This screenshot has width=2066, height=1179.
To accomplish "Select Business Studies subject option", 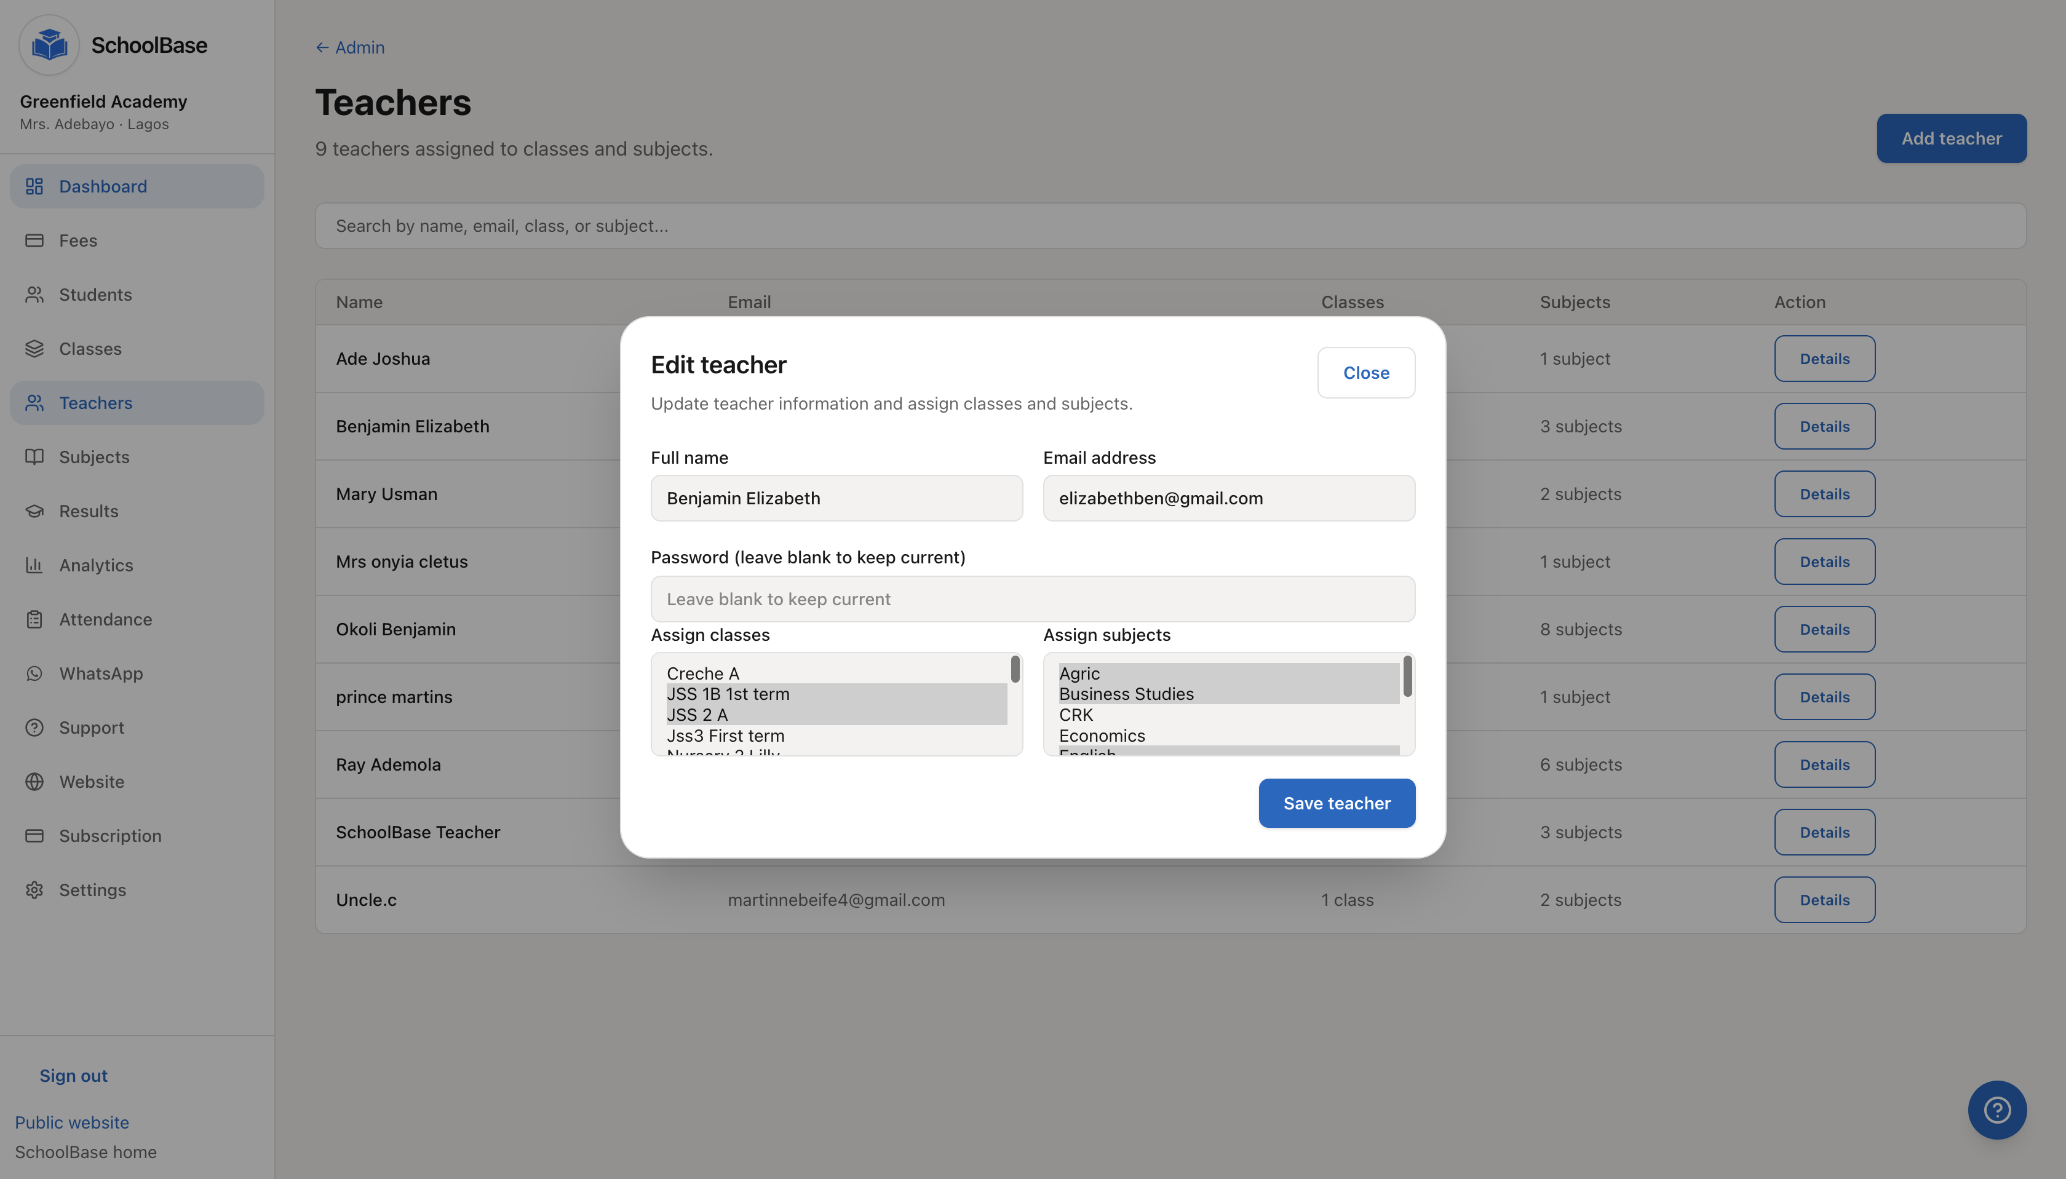I will click(x=1229, y=694).
